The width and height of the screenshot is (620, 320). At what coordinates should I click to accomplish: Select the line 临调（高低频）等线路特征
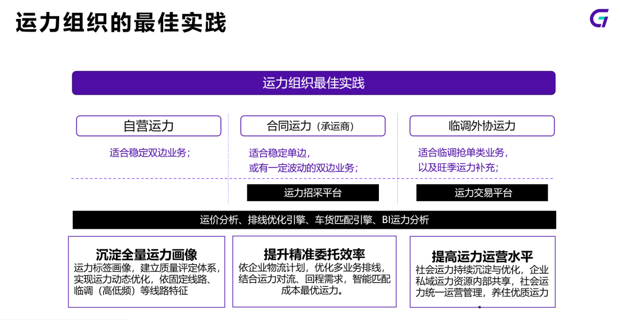(x=131, y=291)
